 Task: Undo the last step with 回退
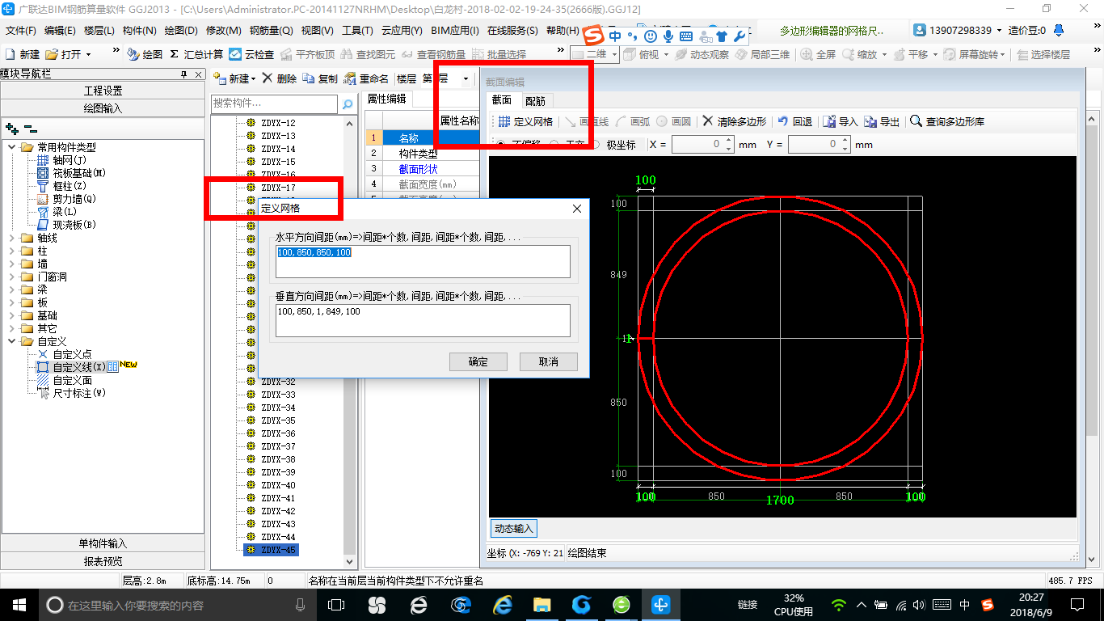pos(794,121)
